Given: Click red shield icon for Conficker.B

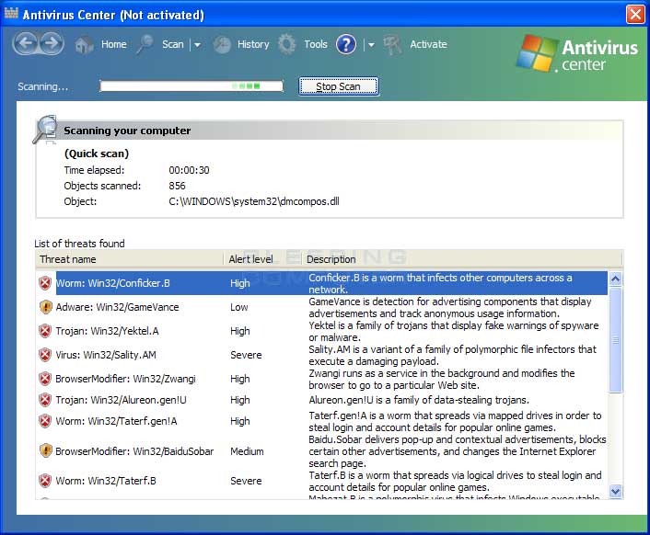Looking at the screenshot, I should [45, 283].
